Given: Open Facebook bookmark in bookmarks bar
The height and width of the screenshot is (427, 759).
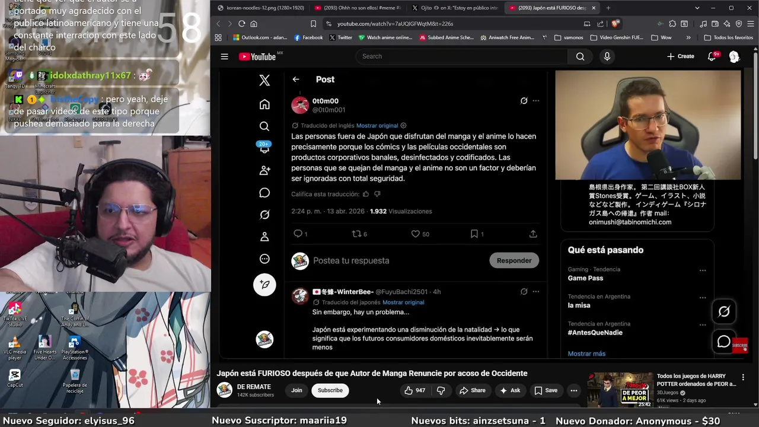Looking at the screenshot, I should [x=308, y=37].
